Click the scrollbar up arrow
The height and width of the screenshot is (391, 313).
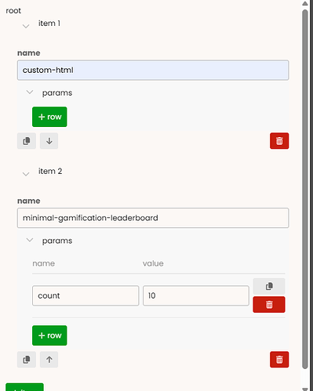305,3
